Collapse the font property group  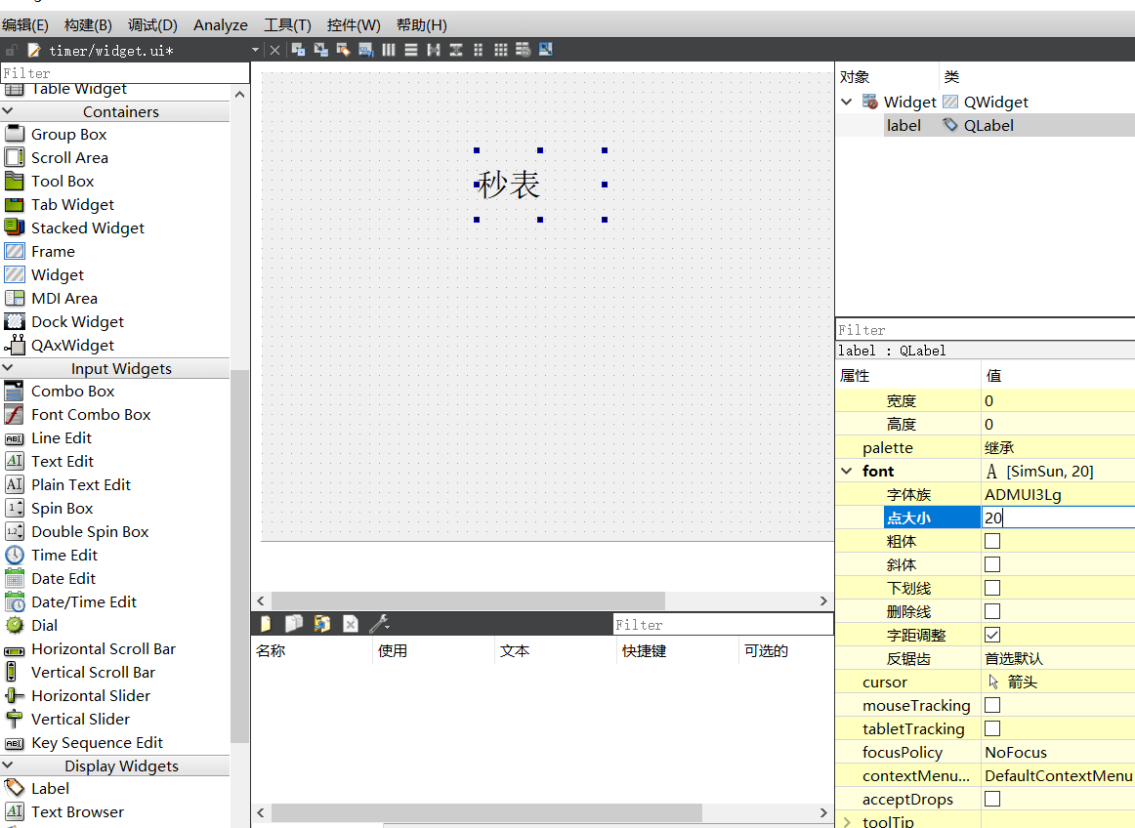[846, 472]
